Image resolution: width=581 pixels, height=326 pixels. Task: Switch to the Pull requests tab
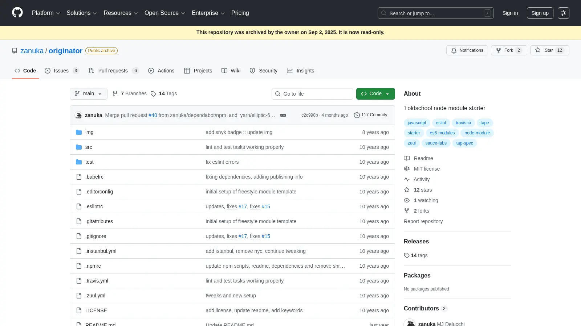click(113, 71)
